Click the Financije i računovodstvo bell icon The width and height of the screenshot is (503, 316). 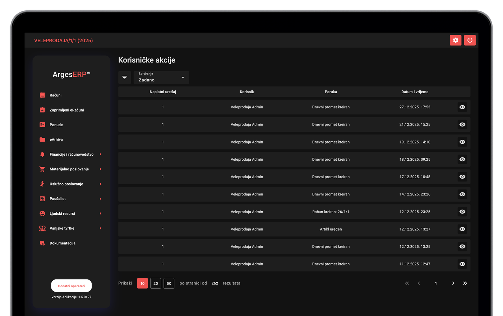click(x=42, y=154)
